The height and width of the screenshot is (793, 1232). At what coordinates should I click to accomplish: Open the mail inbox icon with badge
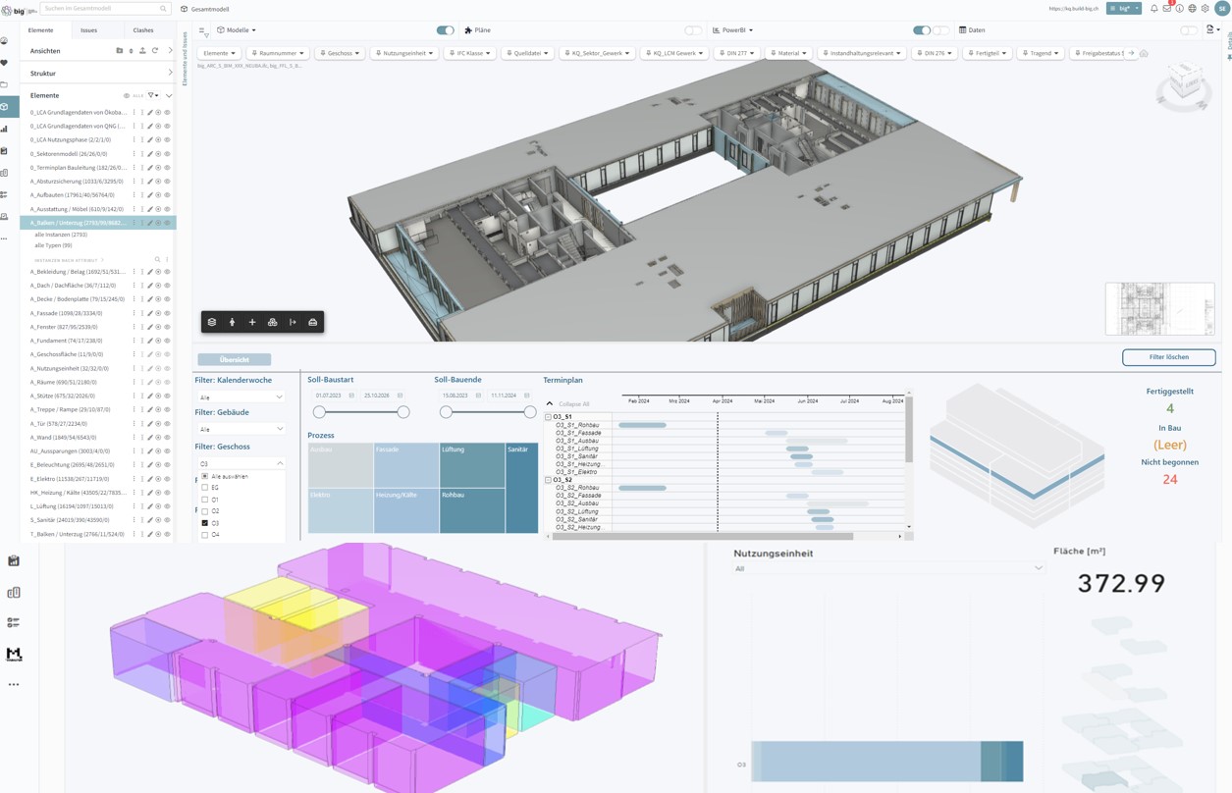click(1166, 9)
